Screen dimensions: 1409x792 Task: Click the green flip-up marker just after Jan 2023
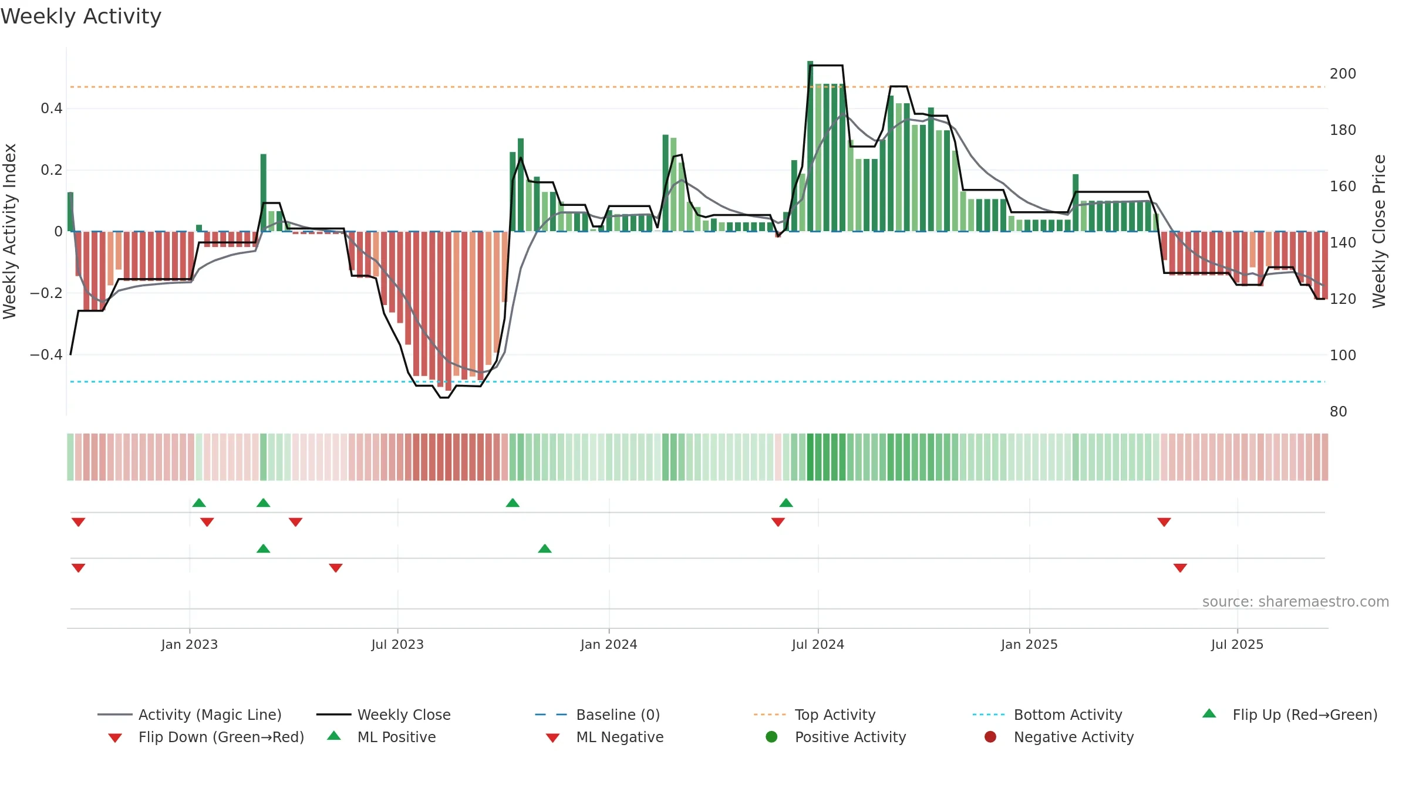pos(199,503)
